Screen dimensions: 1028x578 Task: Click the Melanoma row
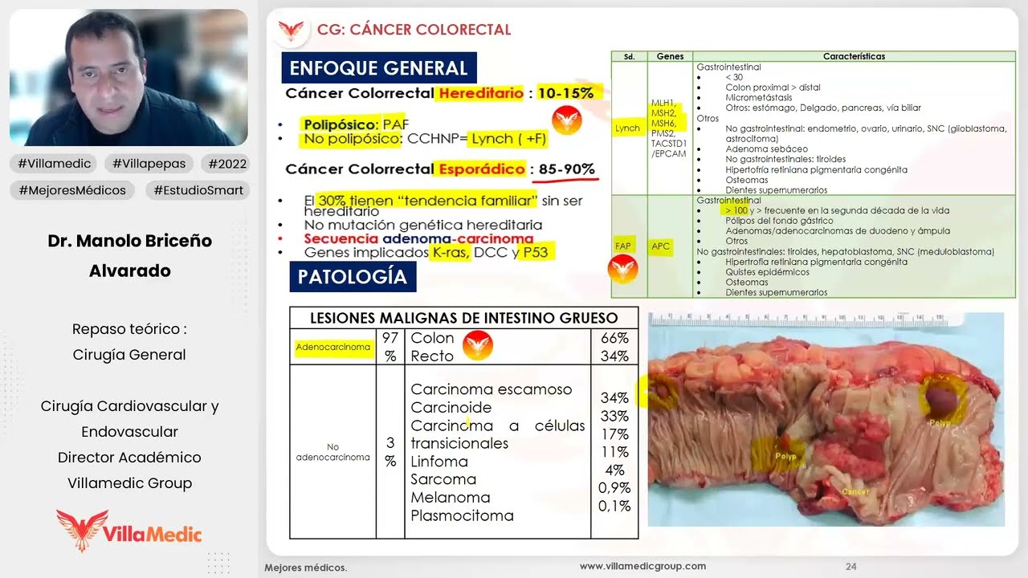tap(451, 498)
